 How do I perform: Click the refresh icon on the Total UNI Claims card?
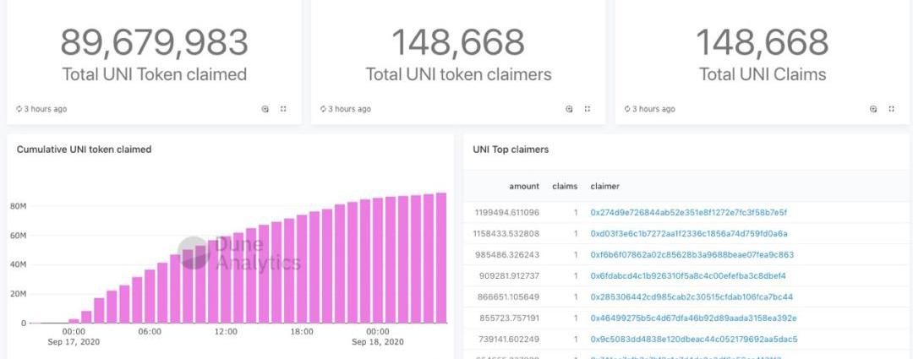pyautogui.click(x=627, y=109)
